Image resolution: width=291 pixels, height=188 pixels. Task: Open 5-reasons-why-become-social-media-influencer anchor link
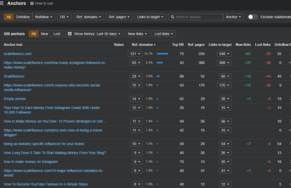click(x=52, y=88)
